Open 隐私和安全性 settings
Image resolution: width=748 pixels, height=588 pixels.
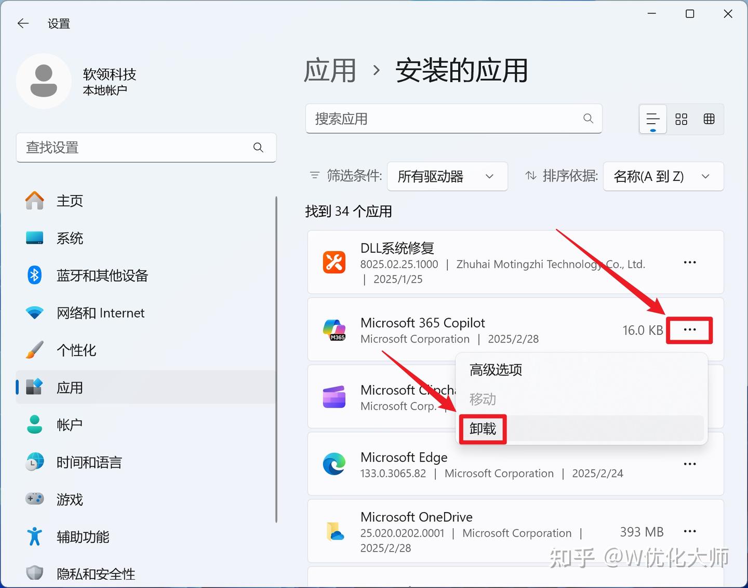pos(145,574)
